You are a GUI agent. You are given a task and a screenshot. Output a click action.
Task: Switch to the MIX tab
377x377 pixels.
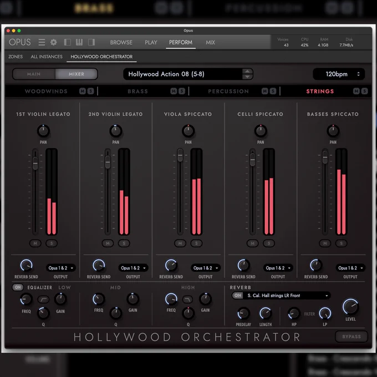point(210,42)
